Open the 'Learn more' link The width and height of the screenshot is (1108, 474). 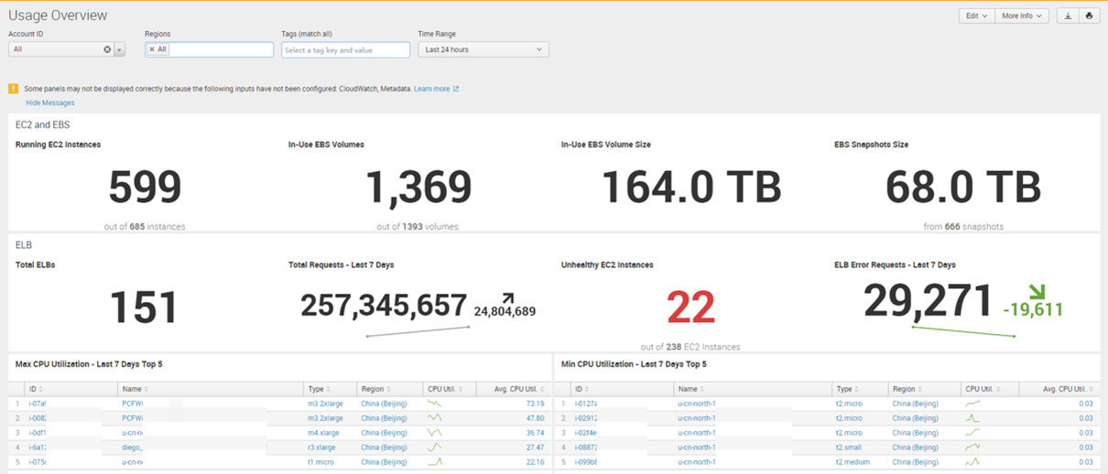tap(436, 89)
